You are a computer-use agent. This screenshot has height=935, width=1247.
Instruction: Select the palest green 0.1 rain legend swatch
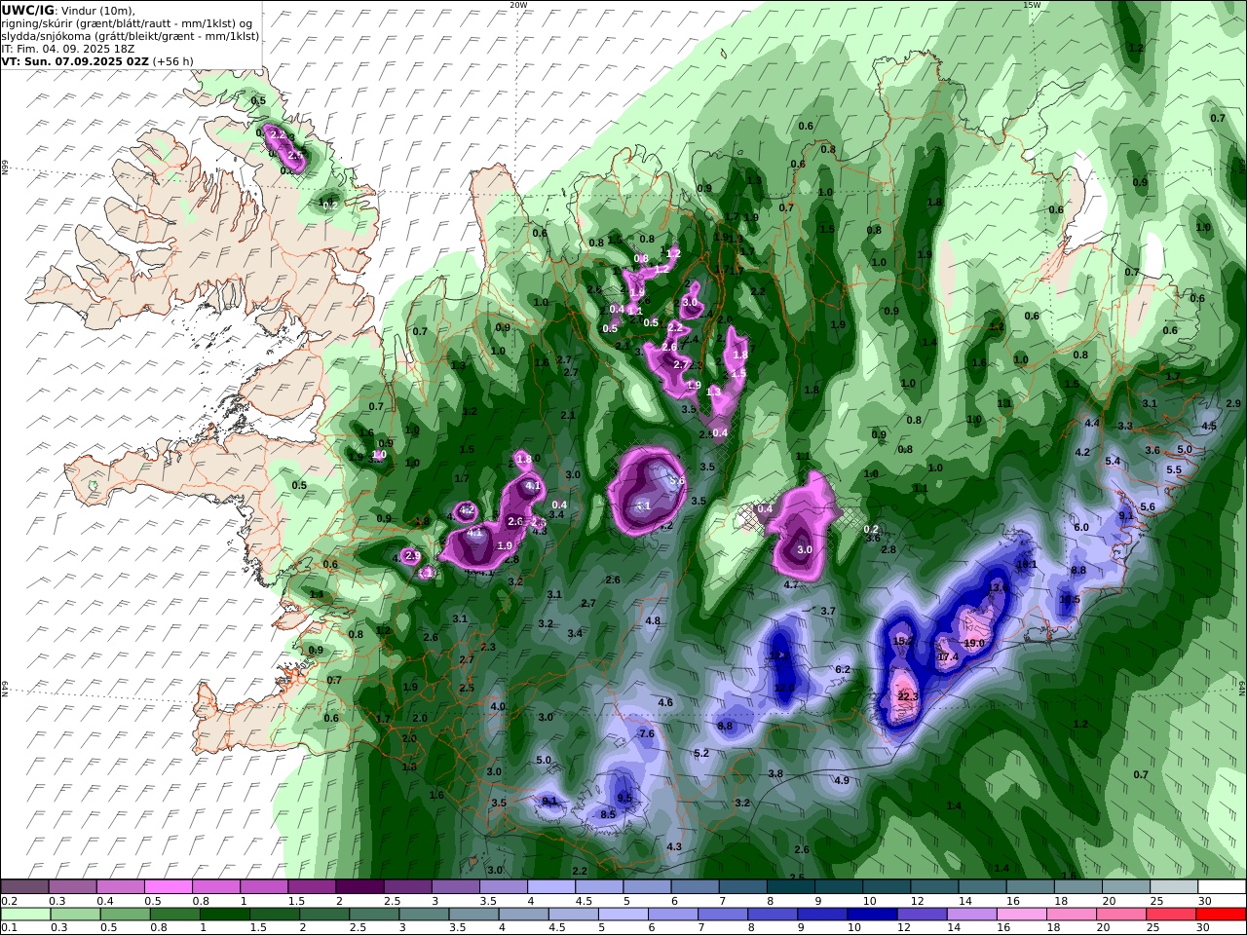[x=26, y=915]
